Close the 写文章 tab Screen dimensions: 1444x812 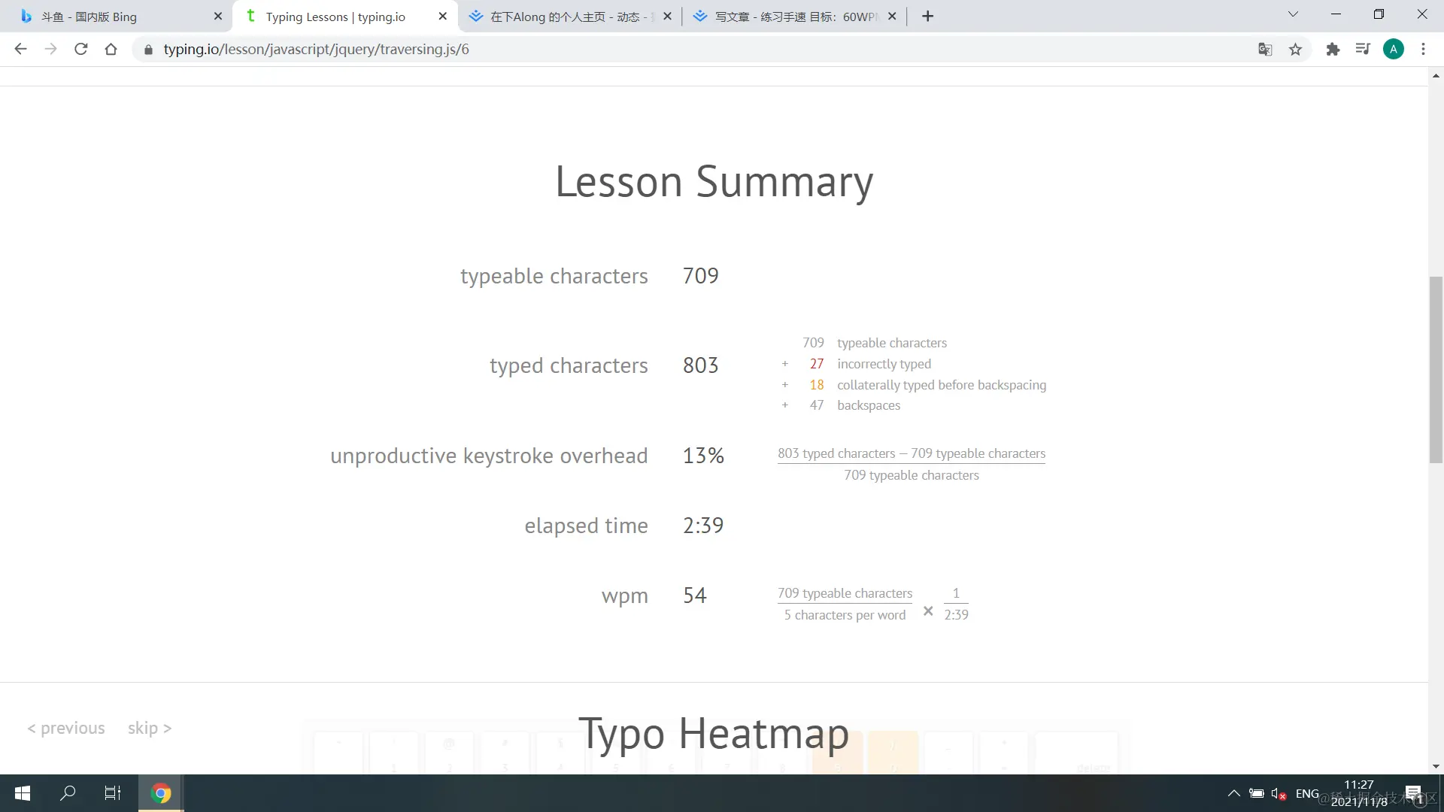[x=892, y=17]
